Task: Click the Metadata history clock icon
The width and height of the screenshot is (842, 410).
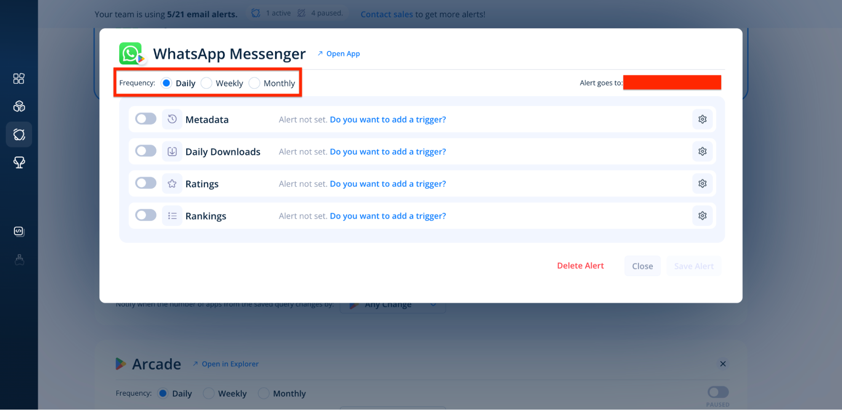Action: coord(172,120)
